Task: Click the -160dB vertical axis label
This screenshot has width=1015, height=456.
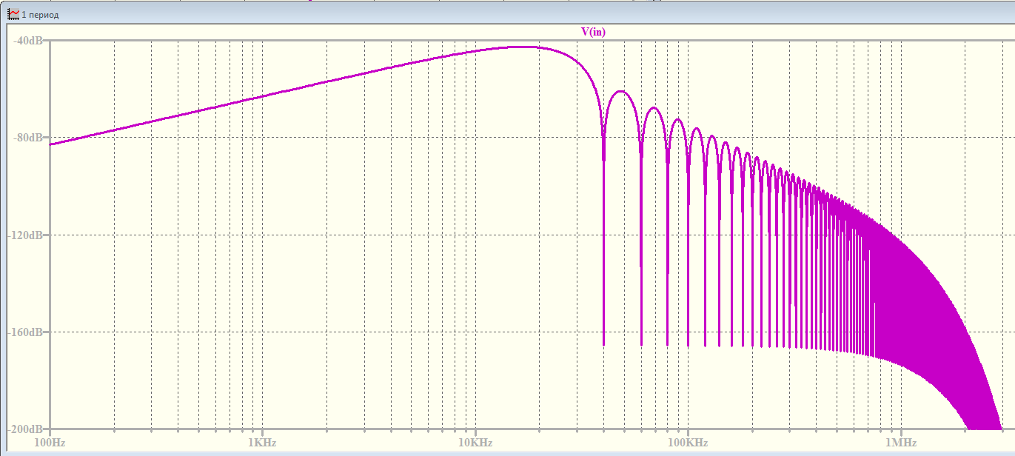Action: point(26,332)
